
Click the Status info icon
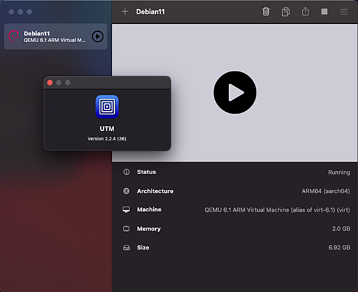(x=126, y=172)
